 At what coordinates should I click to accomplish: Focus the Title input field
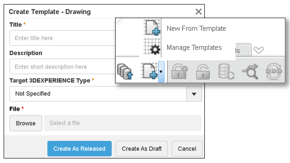click(x=63, y=38)
